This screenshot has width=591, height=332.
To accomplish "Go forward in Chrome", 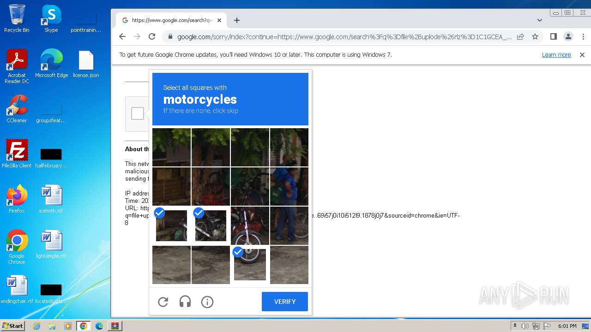I will 137,36.
